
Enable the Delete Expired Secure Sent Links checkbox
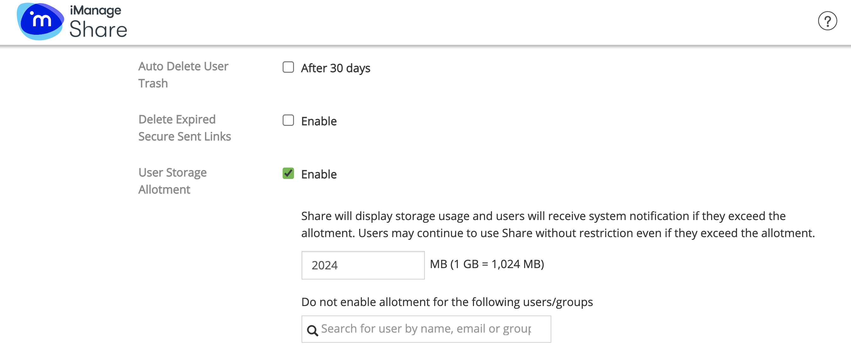[x=288, y=120]
